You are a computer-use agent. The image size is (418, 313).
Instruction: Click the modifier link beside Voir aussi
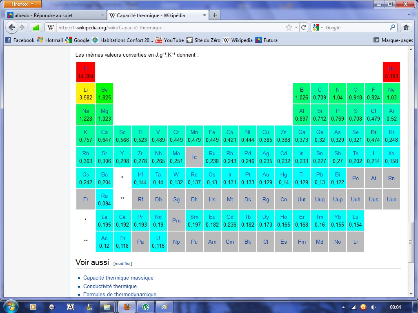(122, 264)
